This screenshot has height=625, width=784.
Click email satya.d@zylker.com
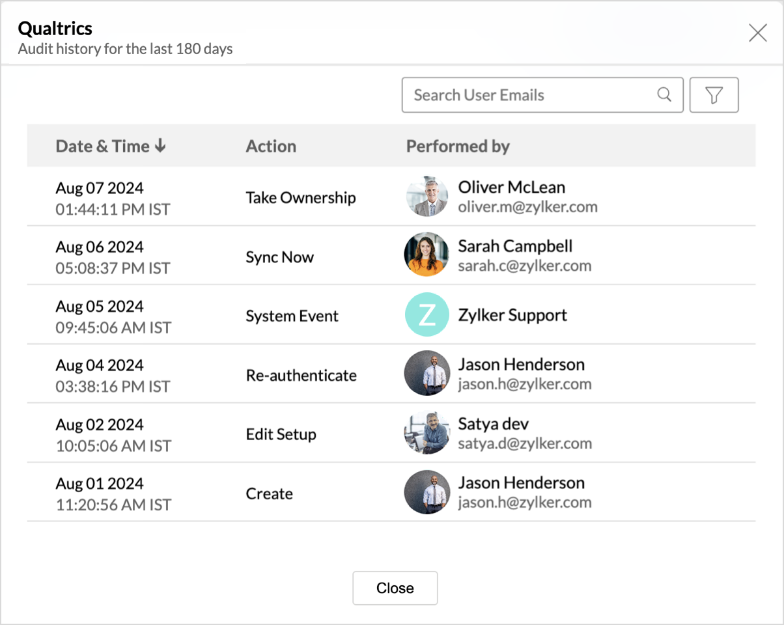(525, 443)
